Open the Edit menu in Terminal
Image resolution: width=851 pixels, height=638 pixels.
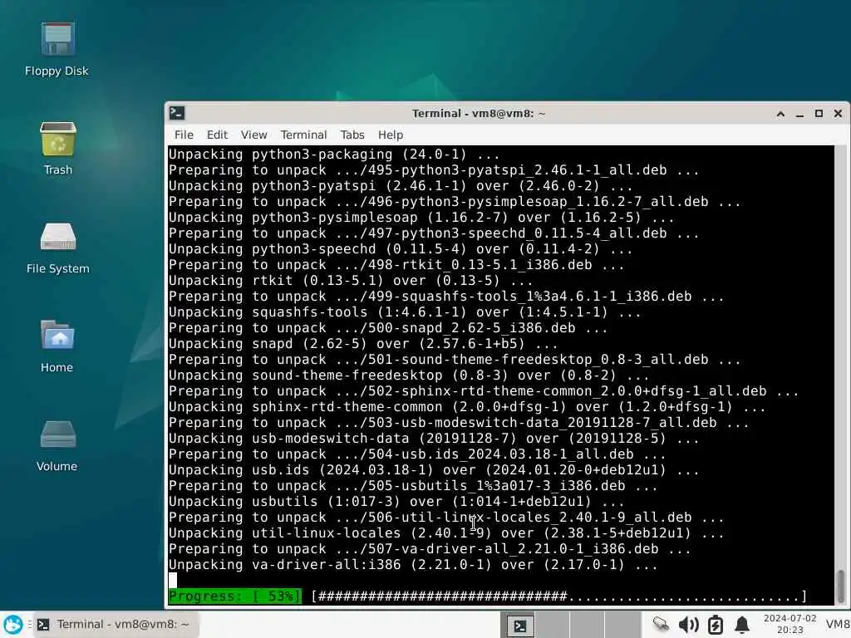tap(217, 135)
